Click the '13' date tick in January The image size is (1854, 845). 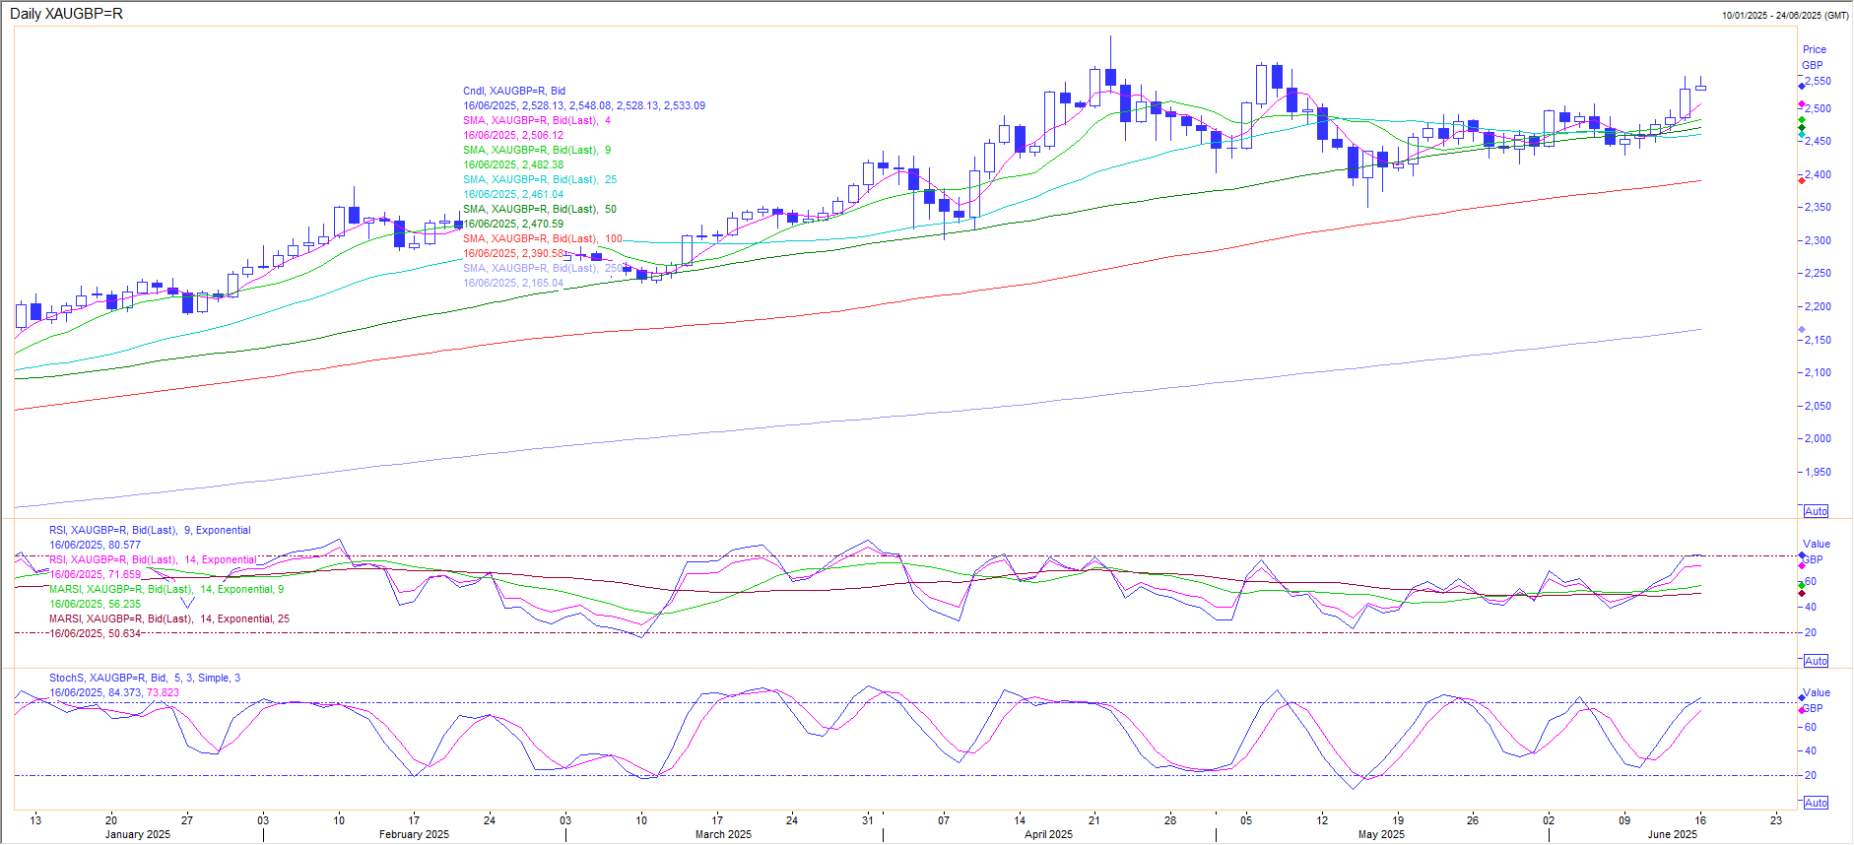pyautogui.click(x=35, y=819)
